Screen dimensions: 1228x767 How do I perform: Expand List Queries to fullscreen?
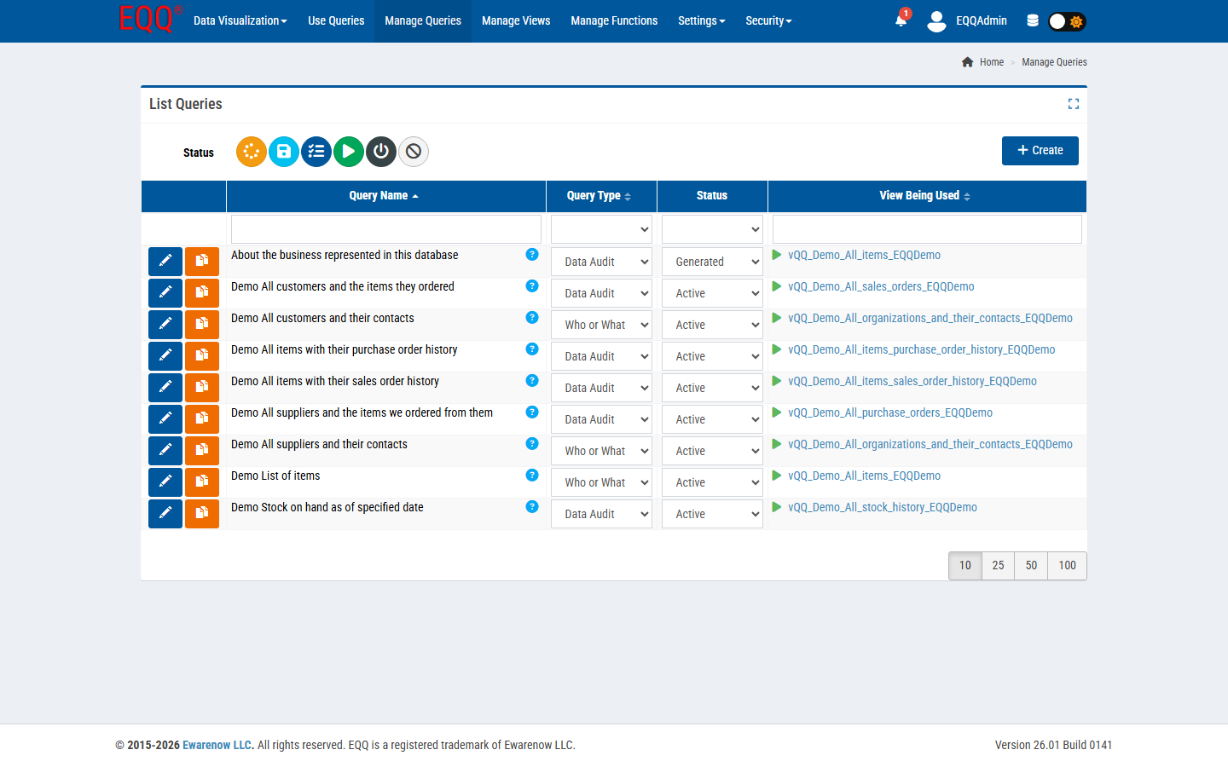click(x=1074, y=103)
